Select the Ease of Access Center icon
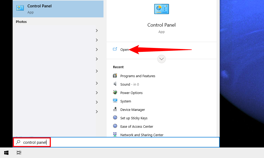264x158 pixels. [x=115, y=126]
